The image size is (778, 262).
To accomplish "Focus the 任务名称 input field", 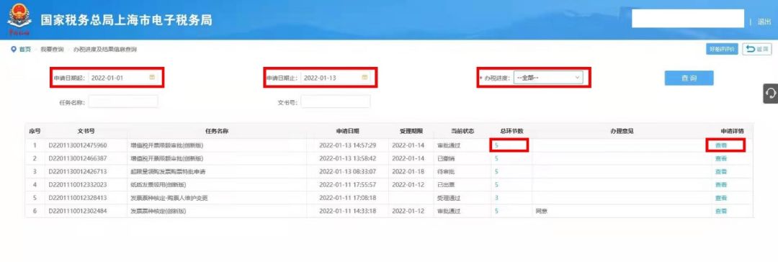I will click(x=123, y=101).
